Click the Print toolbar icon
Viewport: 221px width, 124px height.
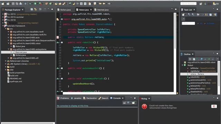pyautogui.click(x=21, y=4)
